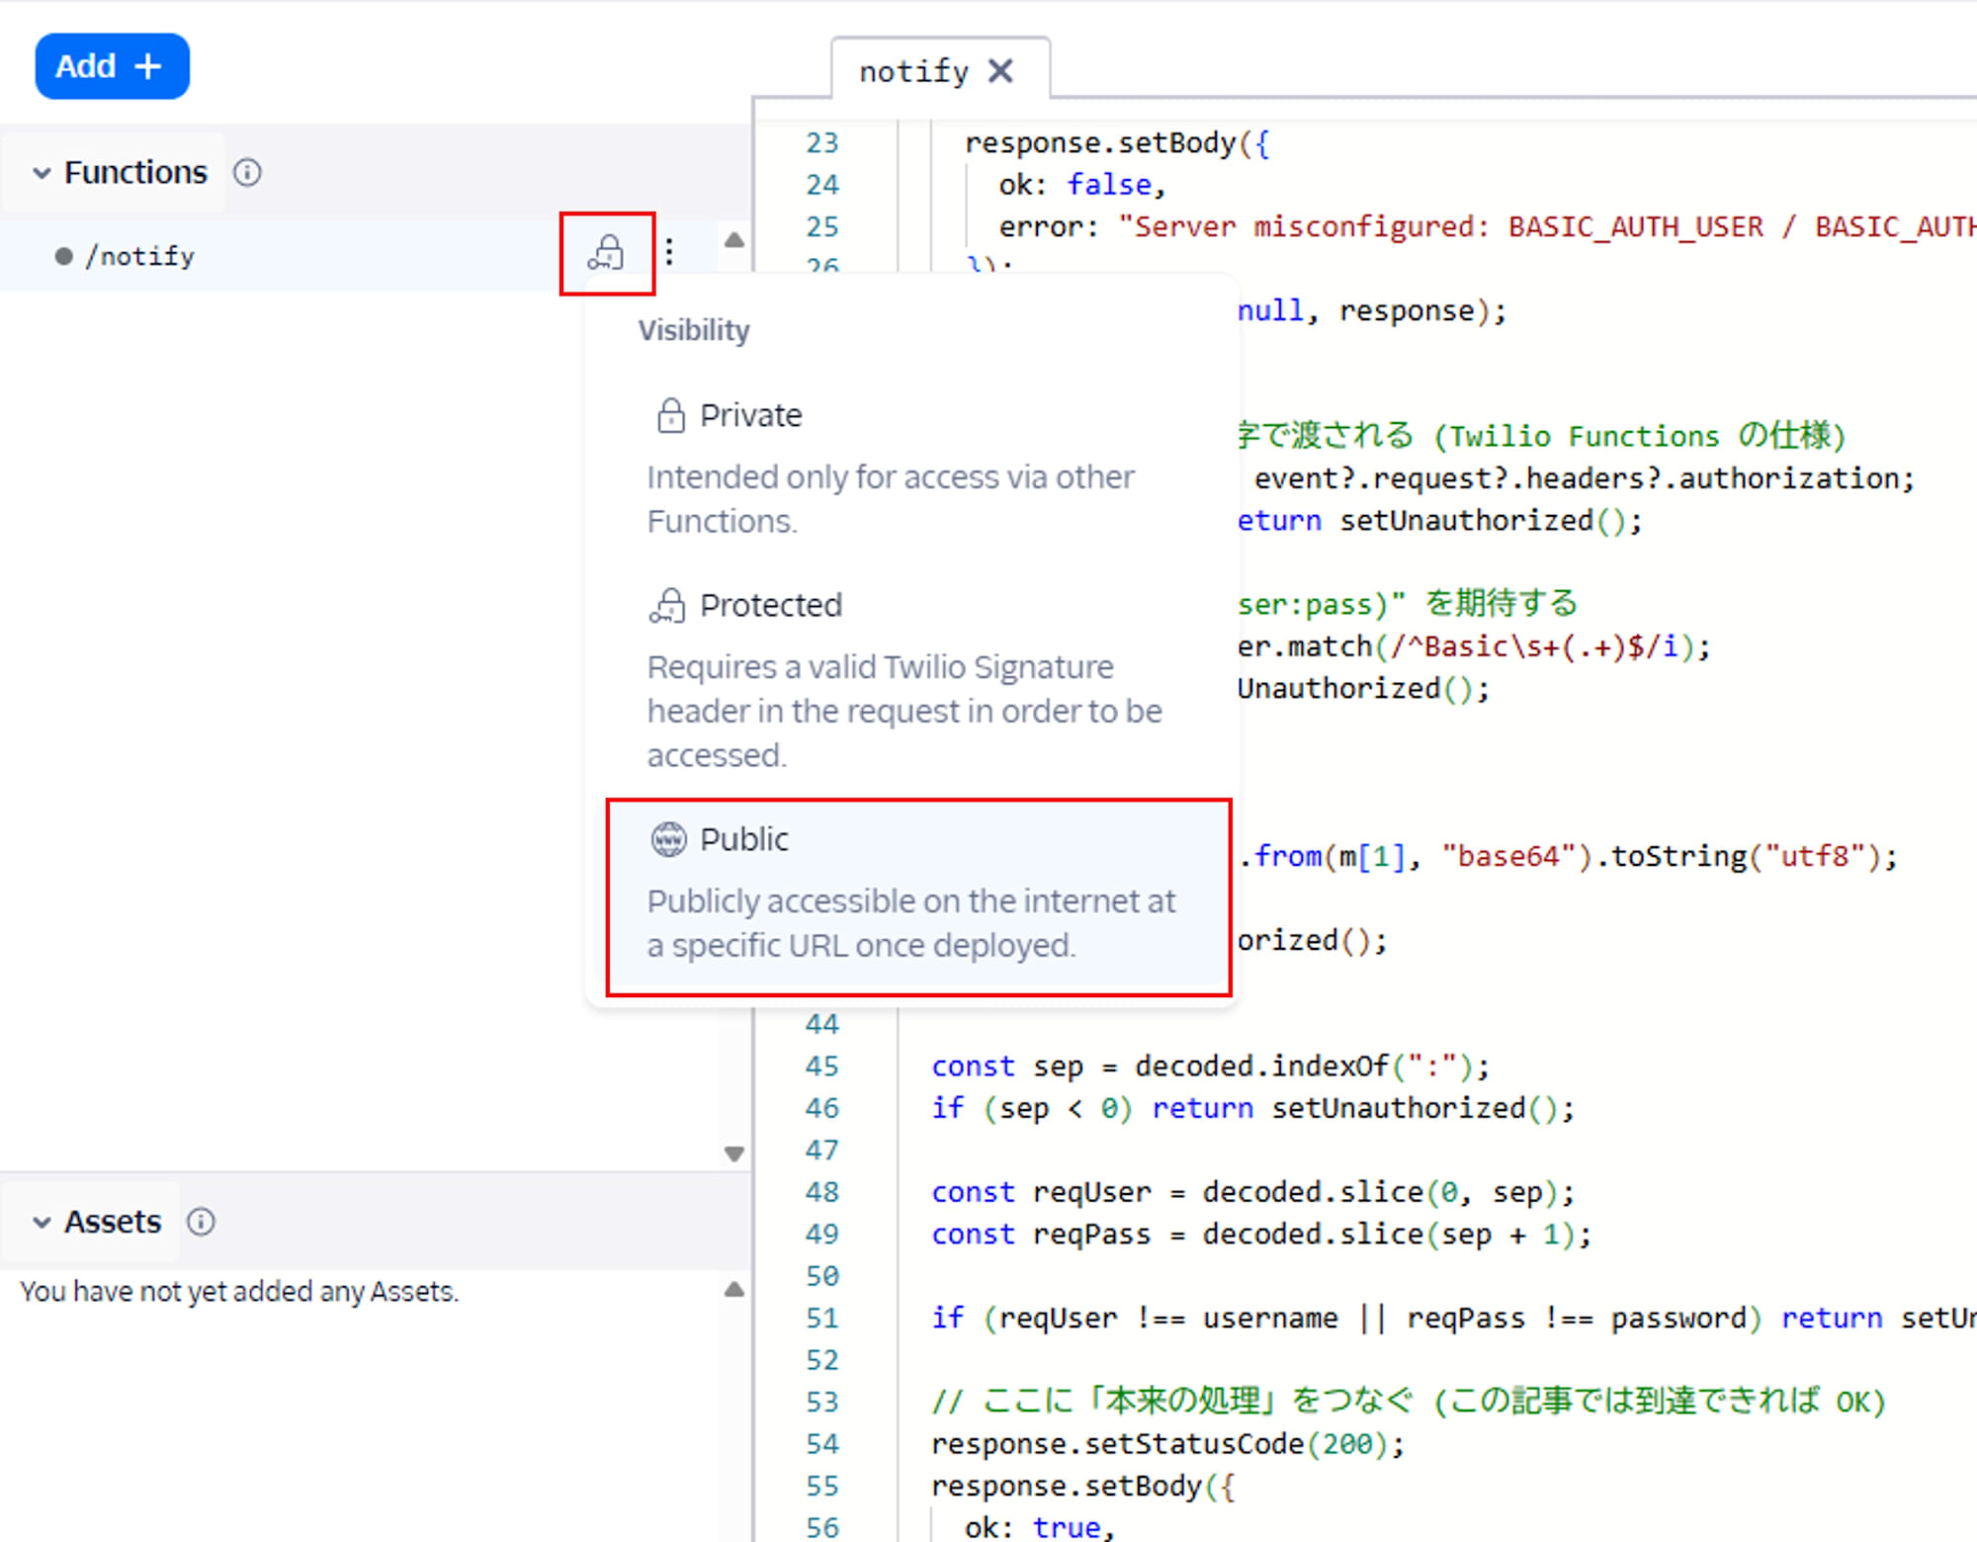Click the Assets panel scroll up arrow
The height and width of the screenshot is (1542, 1977).
point(733,1290)
